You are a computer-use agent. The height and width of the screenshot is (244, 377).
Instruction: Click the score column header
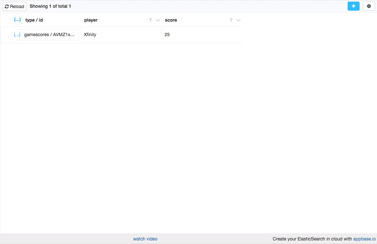tap(171, 20)
